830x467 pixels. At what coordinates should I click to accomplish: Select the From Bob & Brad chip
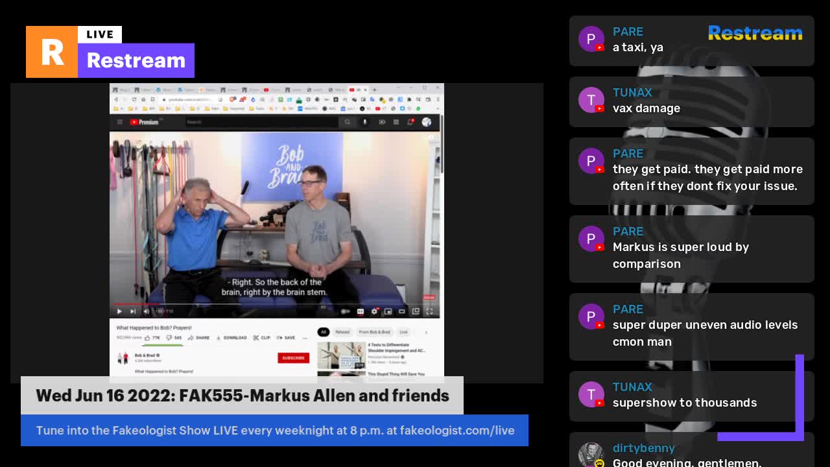click(374, 332)
